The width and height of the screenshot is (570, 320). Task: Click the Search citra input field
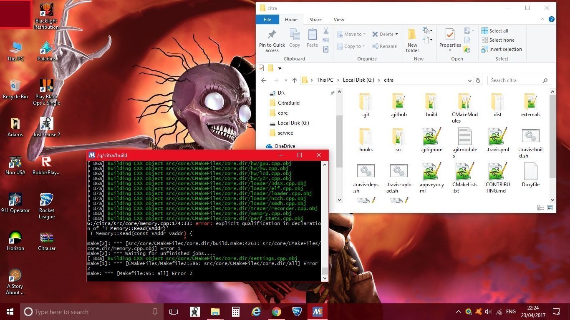(x=519, y=80)
